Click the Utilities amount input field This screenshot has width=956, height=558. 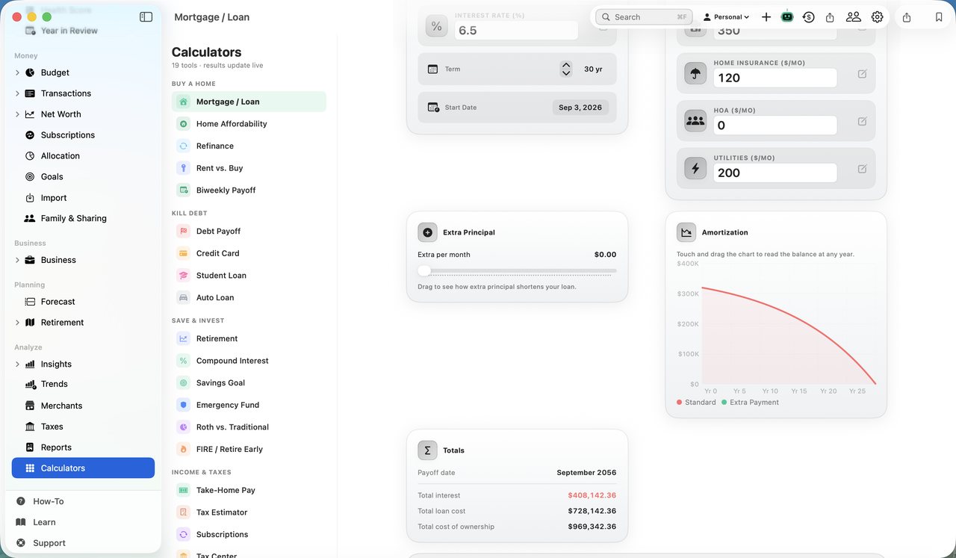click(x=775, y=173)
